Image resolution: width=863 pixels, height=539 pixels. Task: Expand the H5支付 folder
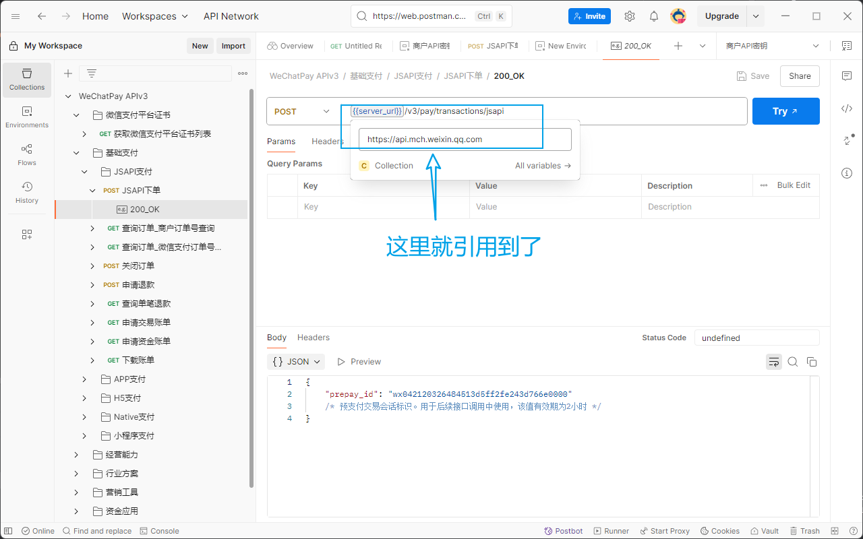click(84, 398)
